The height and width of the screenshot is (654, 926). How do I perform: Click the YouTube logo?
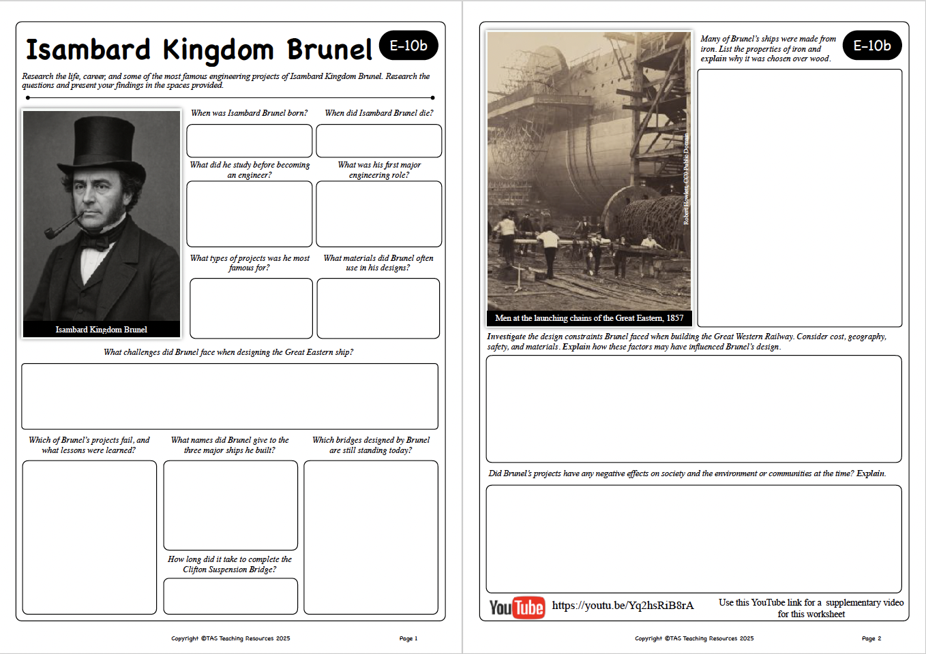pos(516,607)
